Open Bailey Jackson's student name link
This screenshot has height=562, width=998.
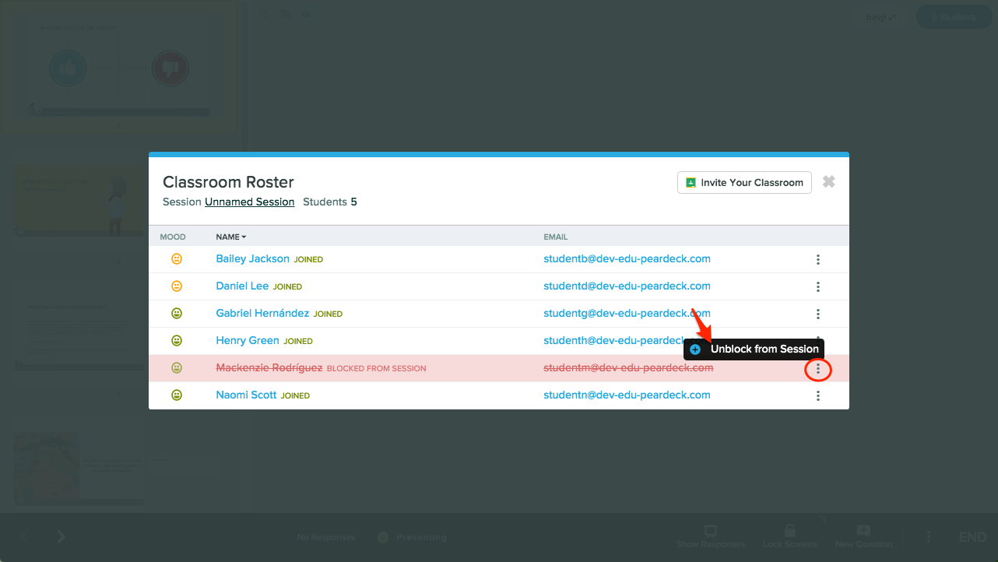[252, 259]
